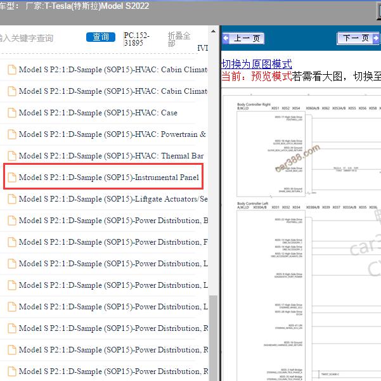
Task: Open first HVAC: Cabin Climate document row
Action: pos(104,70)
